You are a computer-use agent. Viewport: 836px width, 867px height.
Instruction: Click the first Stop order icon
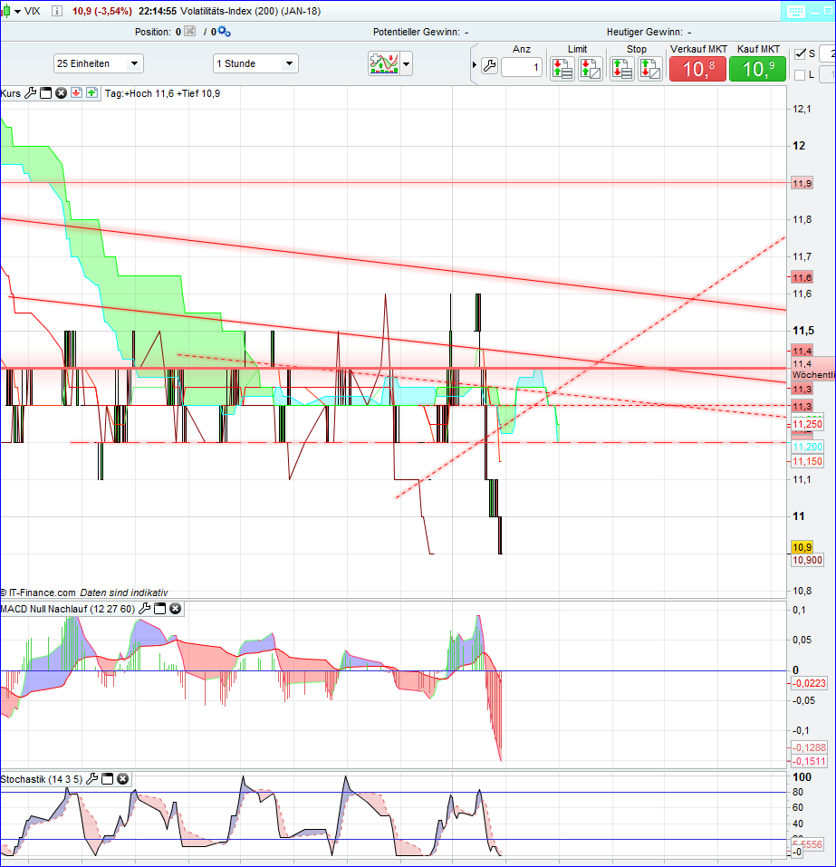[622, 69]
